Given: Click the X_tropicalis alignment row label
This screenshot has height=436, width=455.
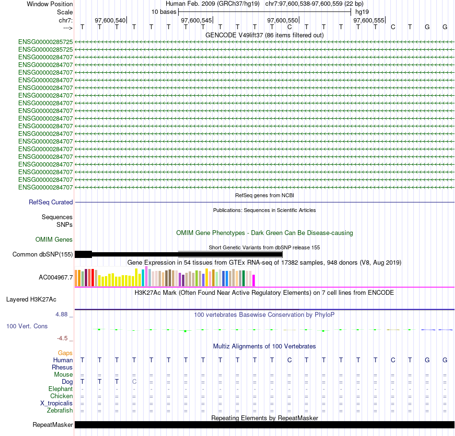Looking at the screenshot, I should [x=57, y=403].
